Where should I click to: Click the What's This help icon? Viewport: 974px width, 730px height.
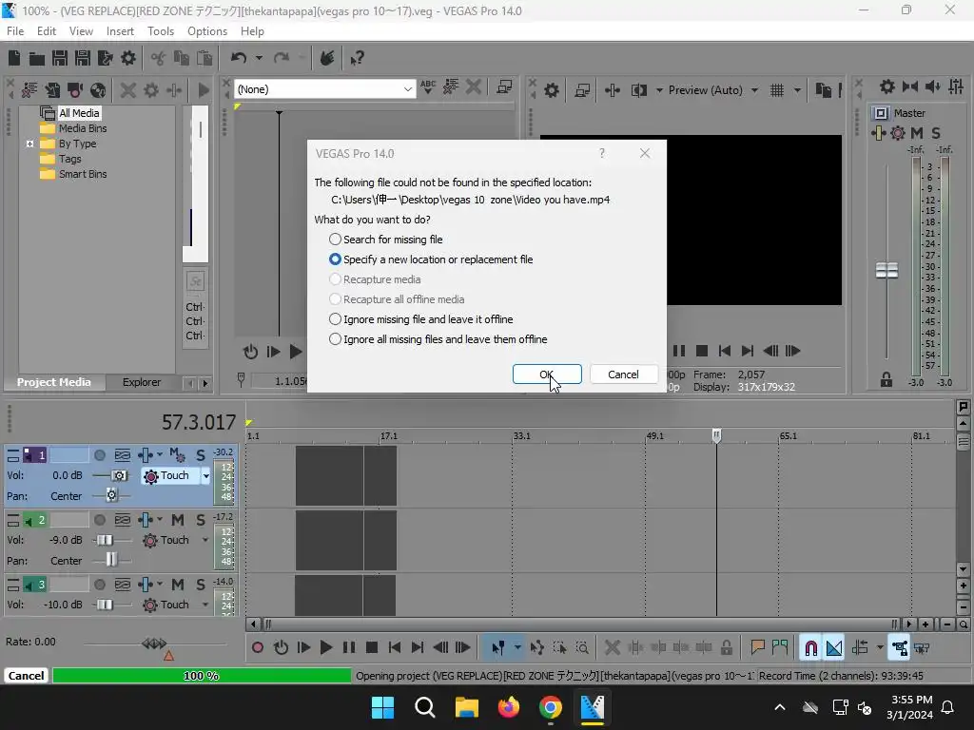point(357,58)
